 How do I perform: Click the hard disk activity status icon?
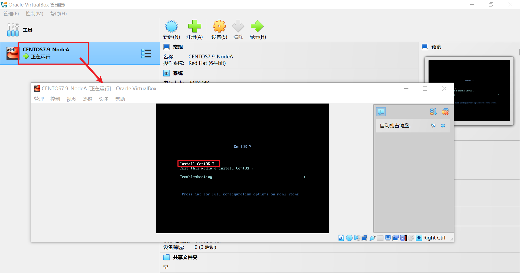[x=341, y=238]
